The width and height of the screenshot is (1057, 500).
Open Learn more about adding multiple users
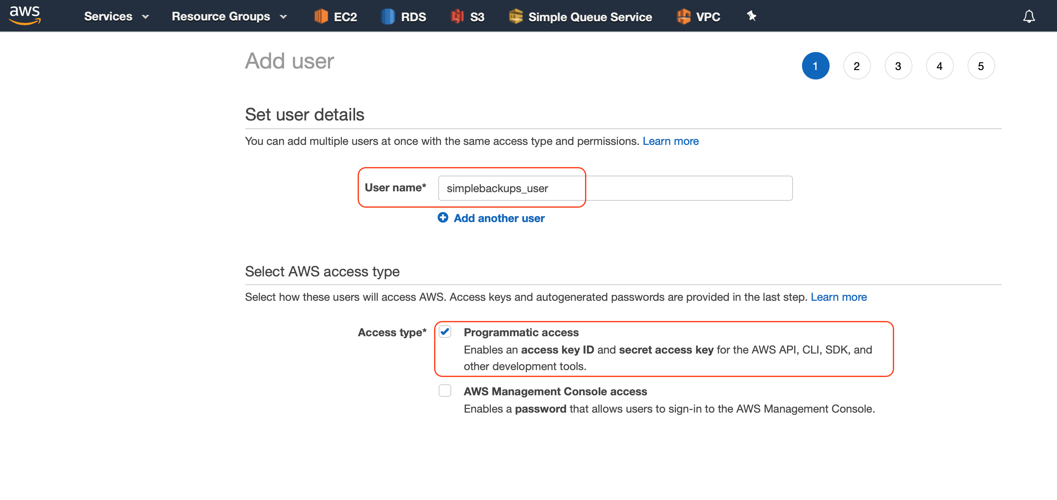670,141
